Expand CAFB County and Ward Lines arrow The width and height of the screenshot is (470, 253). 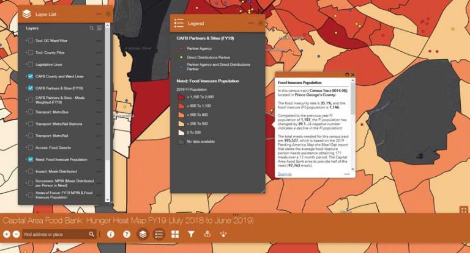pos(26,76)
